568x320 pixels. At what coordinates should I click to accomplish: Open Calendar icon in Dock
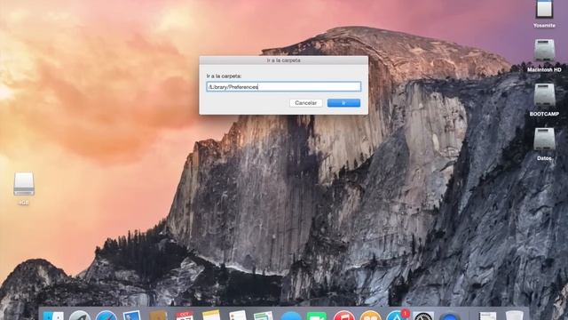(x=185, y=316)
